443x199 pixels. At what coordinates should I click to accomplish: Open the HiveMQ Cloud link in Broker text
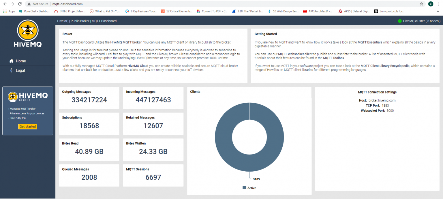(x=138, y=66)
